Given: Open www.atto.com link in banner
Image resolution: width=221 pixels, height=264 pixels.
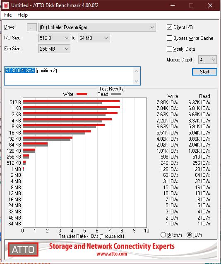Looking at the screenshot, I should [x=112, y=254].
